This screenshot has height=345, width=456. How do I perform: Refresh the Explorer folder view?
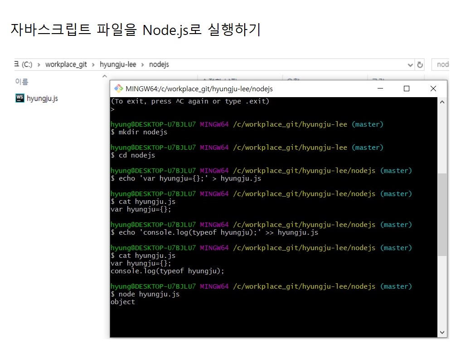coord(420,65)
